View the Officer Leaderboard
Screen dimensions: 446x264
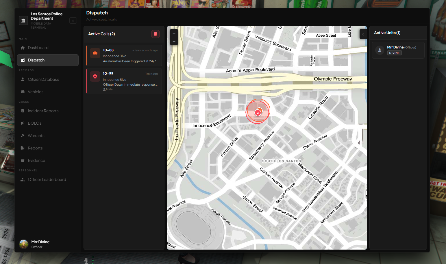(x=48, y=179)
